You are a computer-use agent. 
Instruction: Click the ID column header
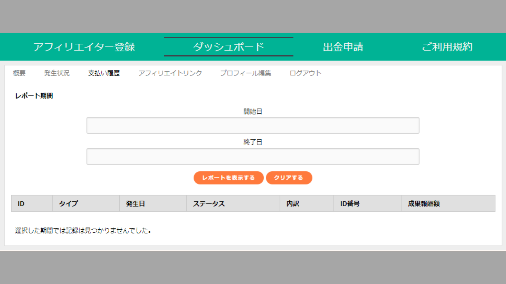point(32,204)
